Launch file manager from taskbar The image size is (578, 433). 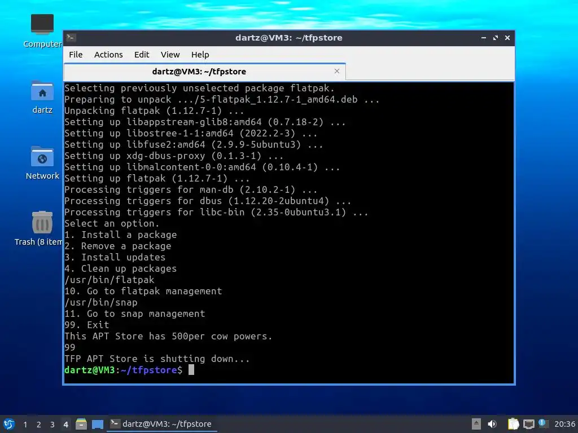click(x=81, y=424)
